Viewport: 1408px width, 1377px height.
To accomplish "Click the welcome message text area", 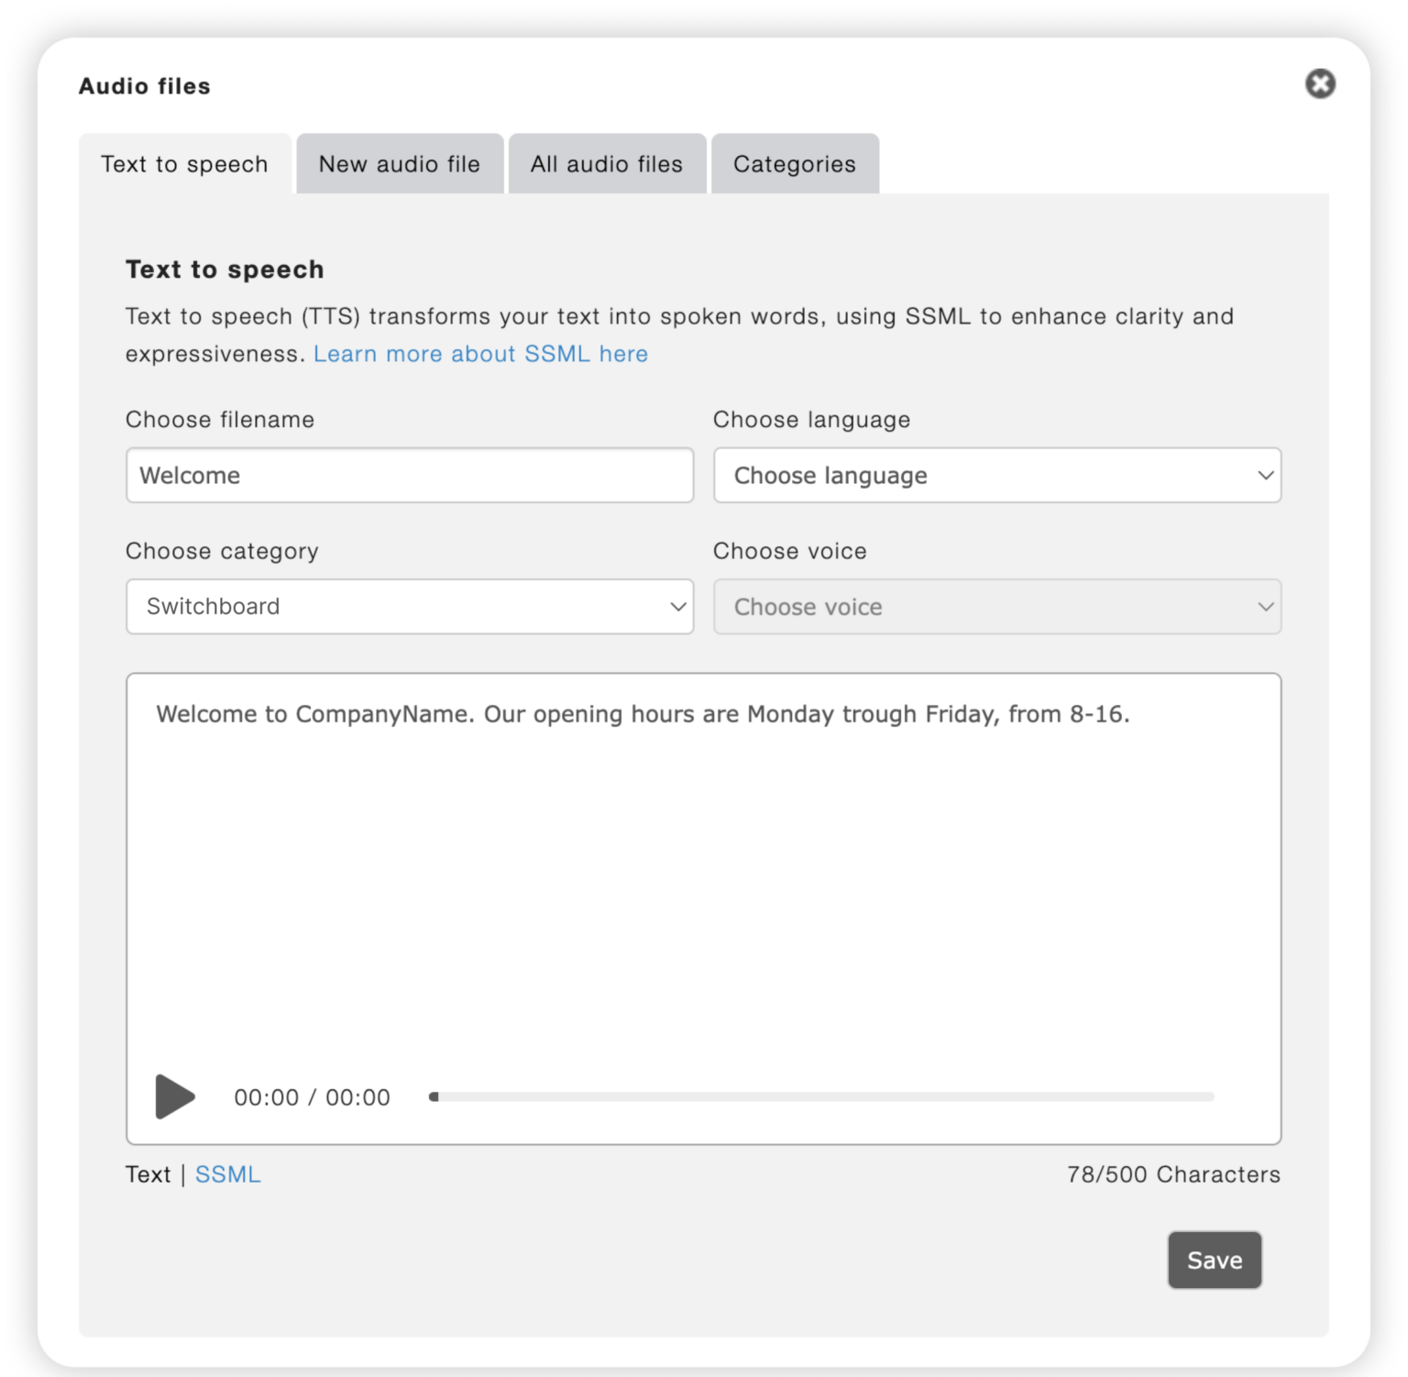I will pyautogui.click(x=704, y=871).
